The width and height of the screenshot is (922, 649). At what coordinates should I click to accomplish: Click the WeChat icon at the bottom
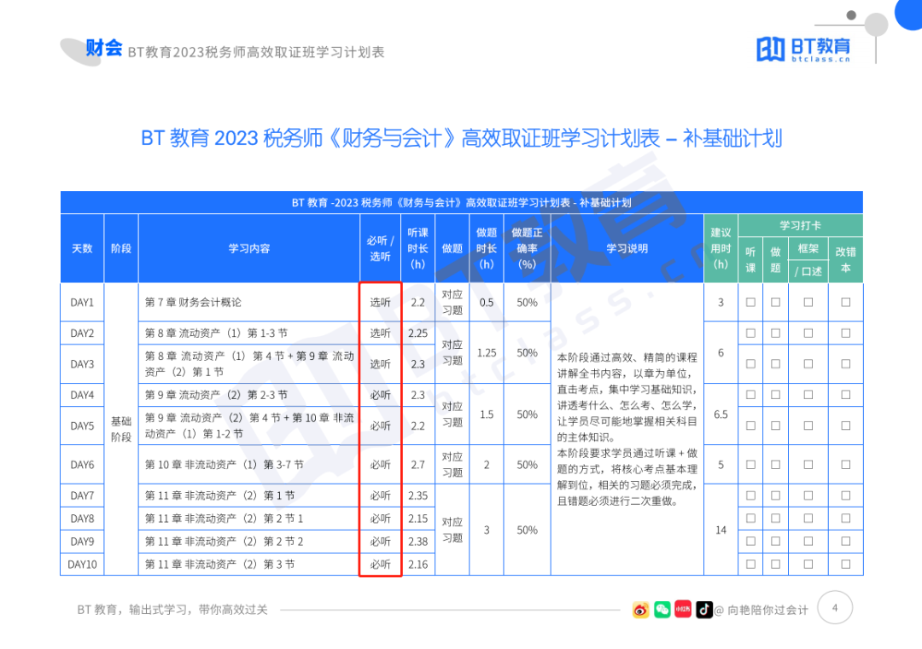click(x=661, y=611)
